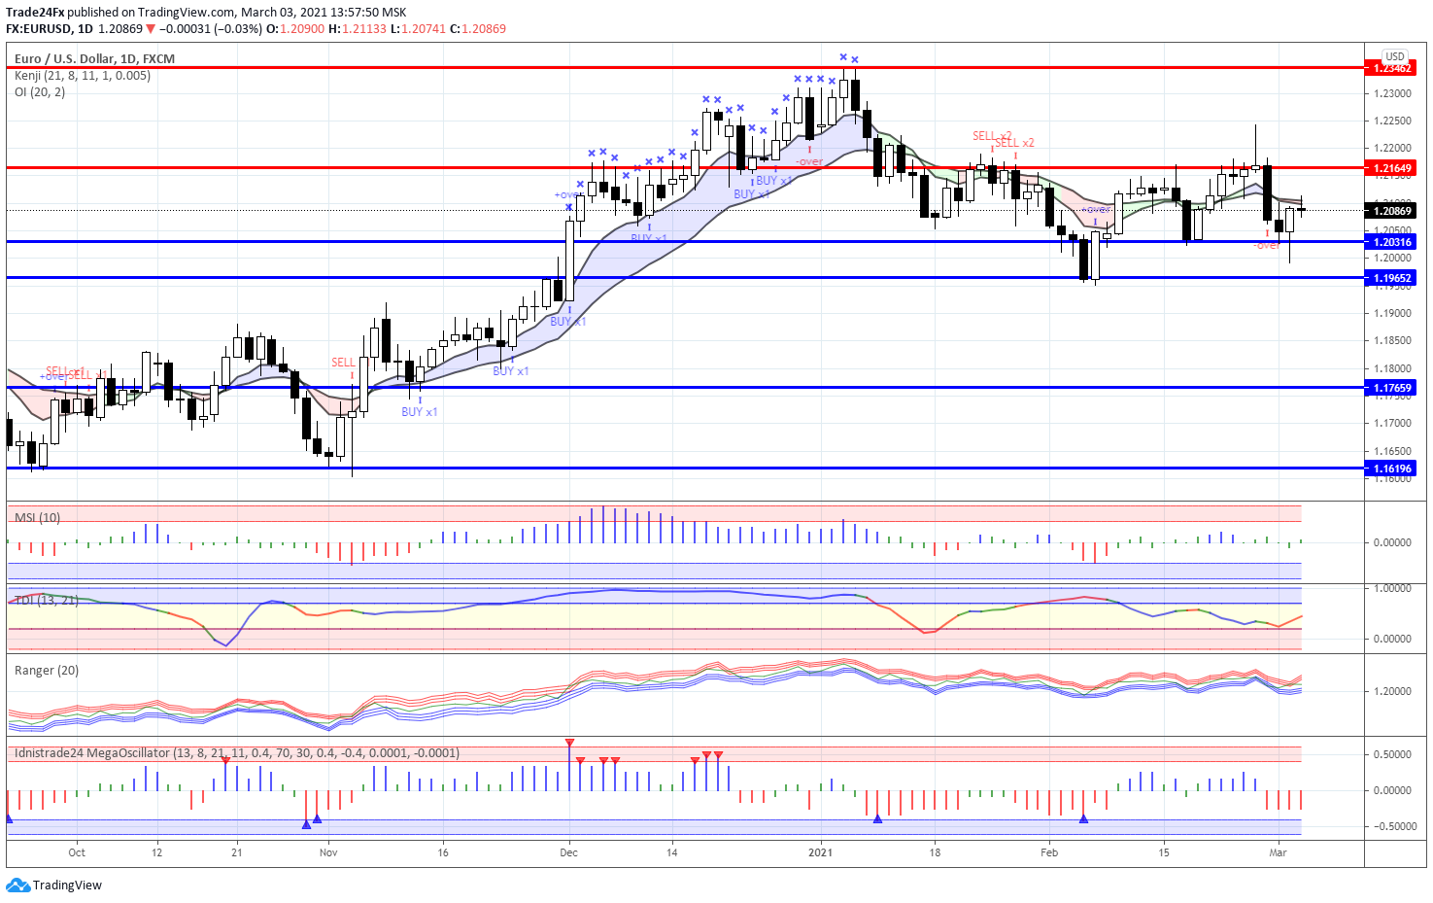
Task: Select the 1.23462 red price label
Action: pyautogui.click(x=1390, y=68)
